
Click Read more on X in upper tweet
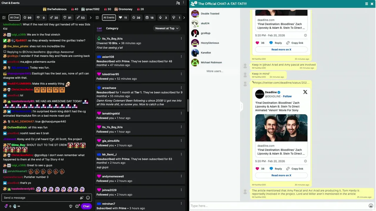coord(281,50)
